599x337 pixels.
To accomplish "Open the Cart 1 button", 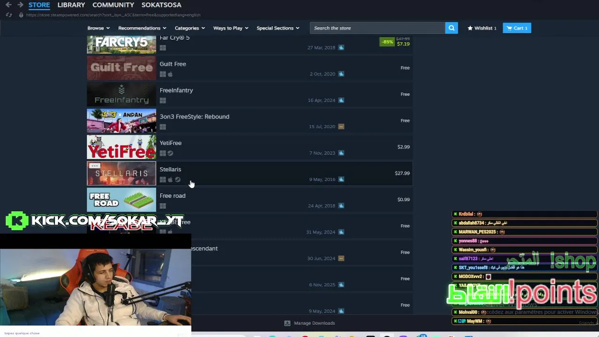I will click(517, 28).
